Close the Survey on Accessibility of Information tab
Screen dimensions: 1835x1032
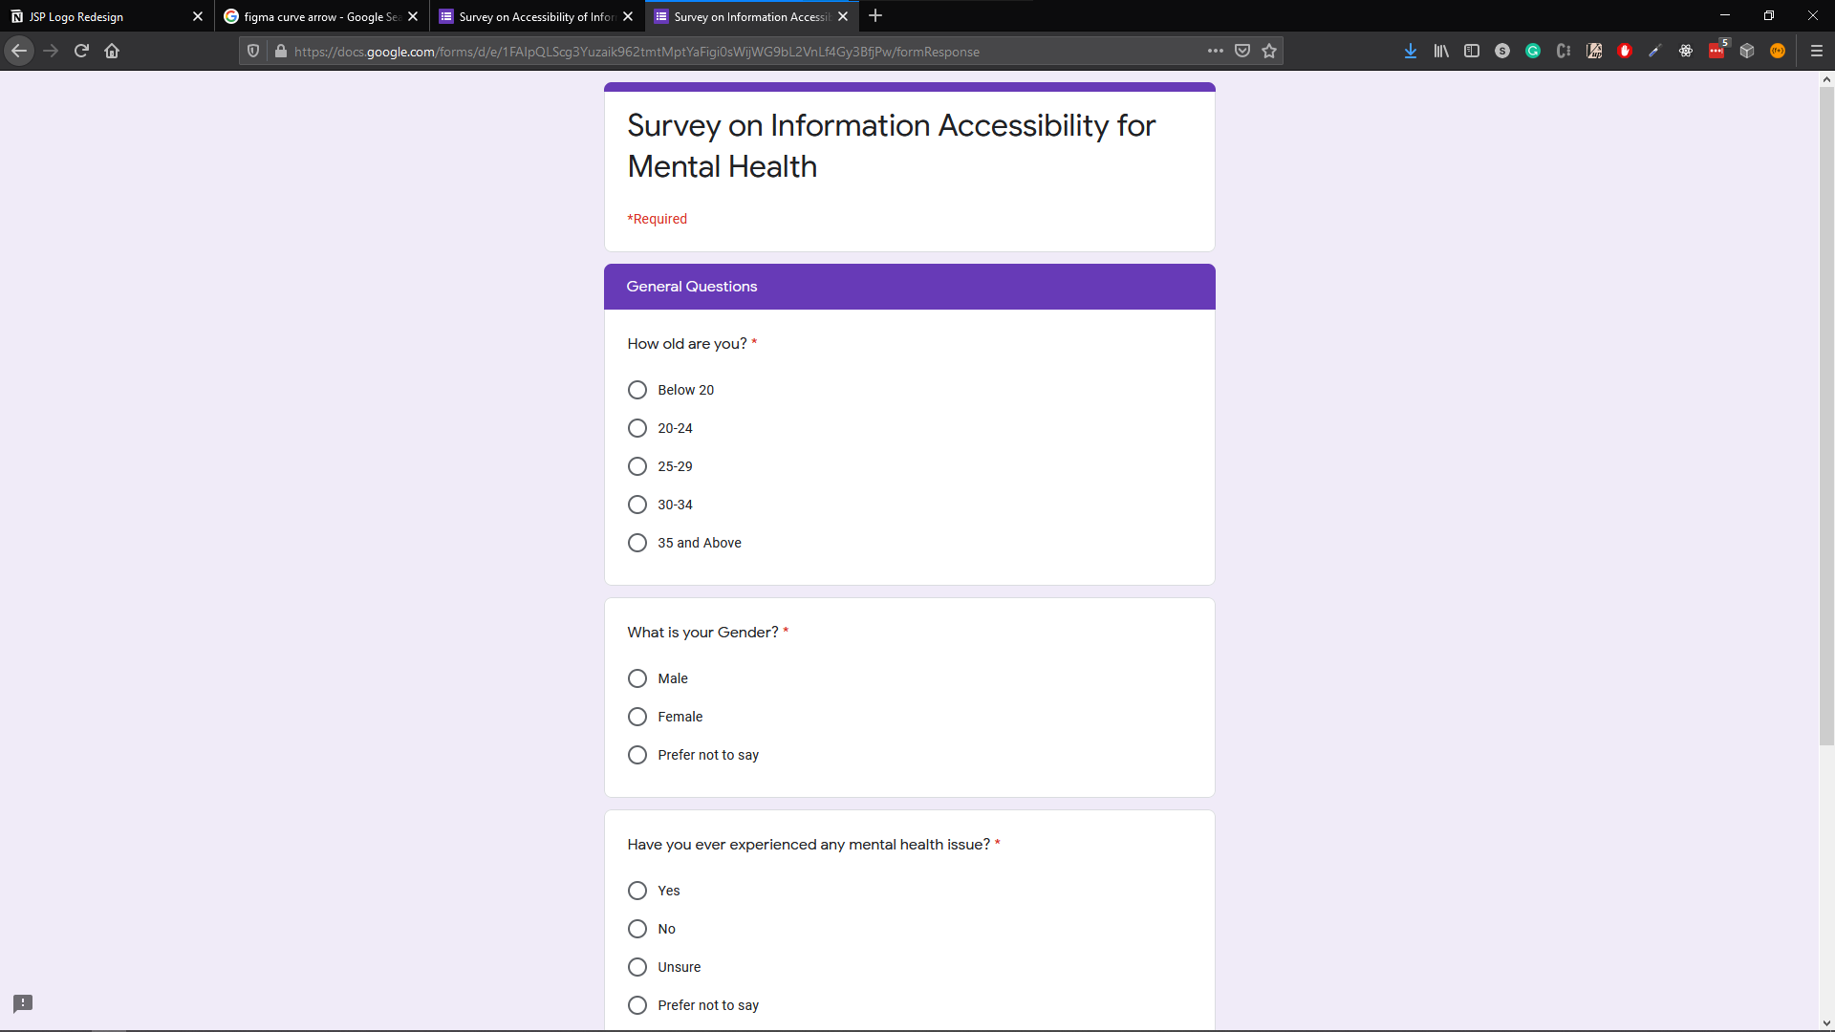pyautogui.click(x=628, y=16)
